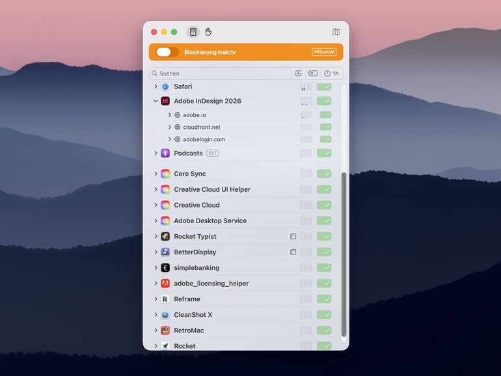Toggle the allow switch for cloudfront.net
This screenshot has width=501, height=376.
click(325, 127)
